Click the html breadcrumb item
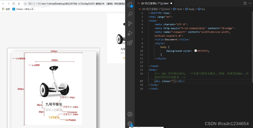This screenshot has width=253, height=128. pyautogui.click(x=177, y=9)
